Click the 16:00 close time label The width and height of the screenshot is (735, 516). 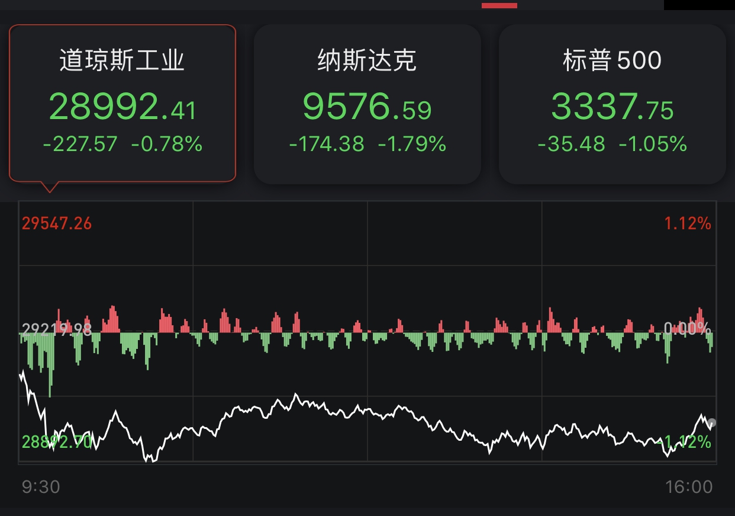pyautogui.click(x=688, y=487)
